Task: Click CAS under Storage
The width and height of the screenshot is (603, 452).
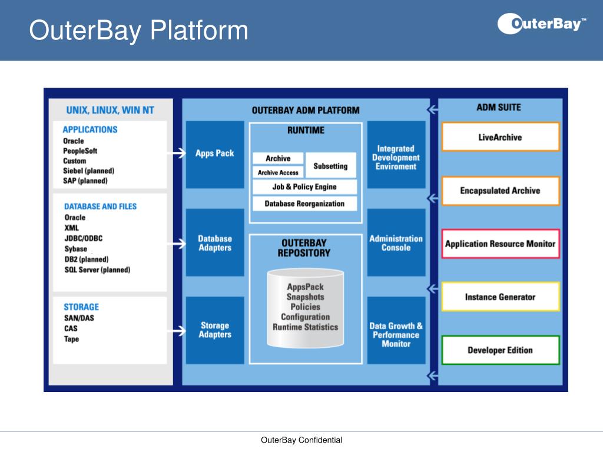Action: 71,328
